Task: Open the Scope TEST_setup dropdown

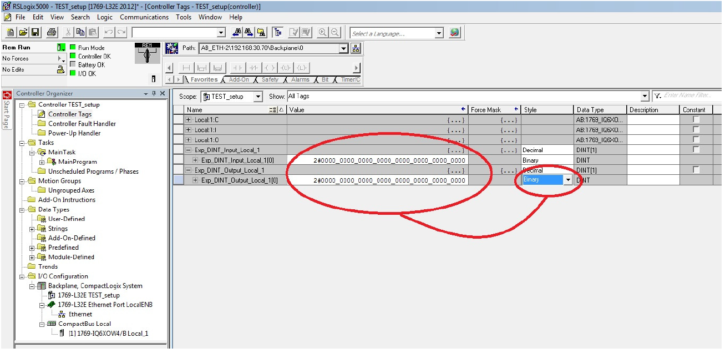Action: point(258,97)
